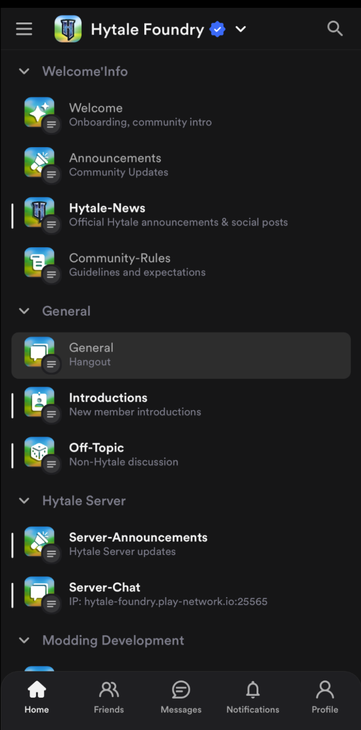
Task: Open the Server-Announcements channel title
Action: pyautogui.click(x=139, y=537)
